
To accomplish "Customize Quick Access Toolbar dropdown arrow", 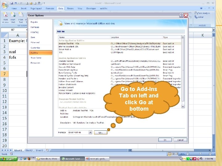I will (44, 3).
